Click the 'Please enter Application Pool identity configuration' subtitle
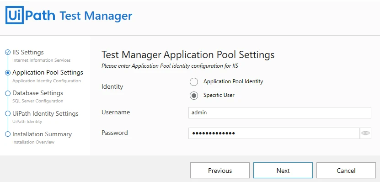This screenshot has width=380, height=182. point(170,66)
